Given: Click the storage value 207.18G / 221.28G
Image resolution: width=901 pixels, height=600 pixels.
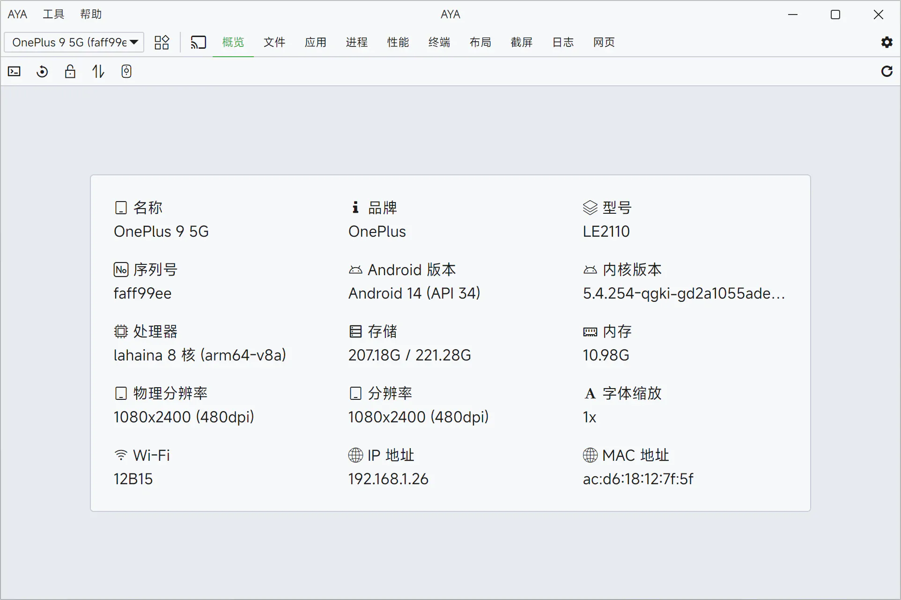Looking at the screenshot, I should [x=409, y=355].
